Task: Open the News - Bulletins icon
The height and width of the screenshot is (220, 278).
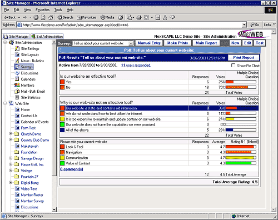Action: (x=17, y=61)
